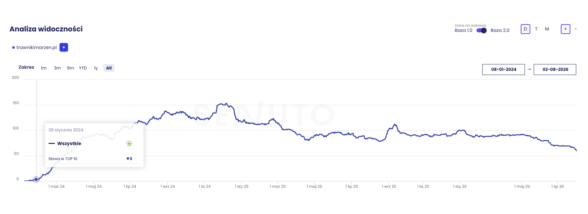The height and width of the screenshot is (214, 588).
Task: Click the highlighted data point marker
Action: [36, 179]
